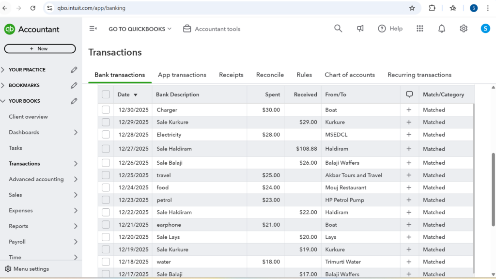Add a comment to the water row

pos(409,262)
